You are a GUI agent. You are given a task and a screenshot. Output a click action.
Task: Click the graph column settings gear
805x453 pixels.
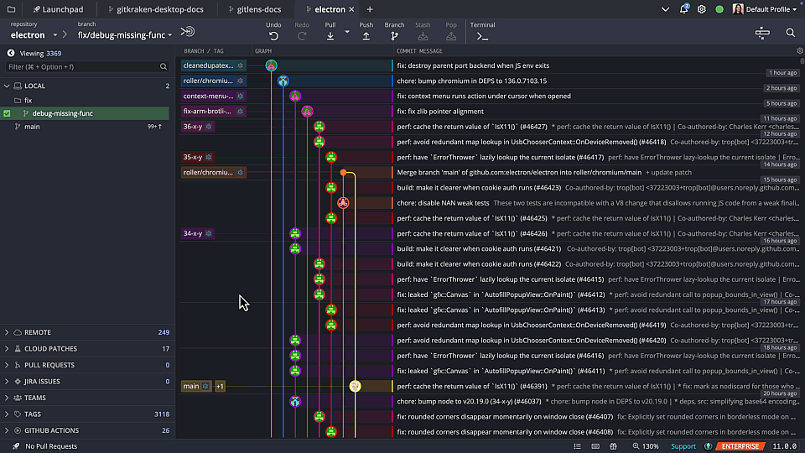click(x=799, y=51)
